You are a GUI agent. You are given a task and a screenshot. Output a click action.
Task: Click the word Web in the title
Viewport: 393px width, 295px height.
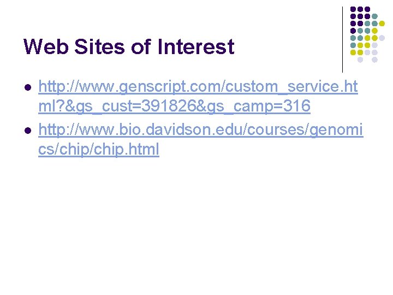(x=46, y=46)
